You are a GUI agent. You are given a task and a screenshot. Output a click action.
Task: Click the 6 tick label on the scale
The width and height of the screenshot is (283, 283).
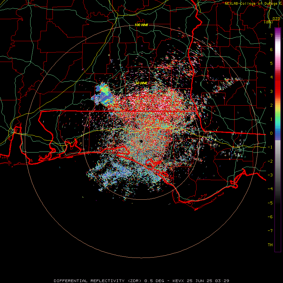pos(271,49)
